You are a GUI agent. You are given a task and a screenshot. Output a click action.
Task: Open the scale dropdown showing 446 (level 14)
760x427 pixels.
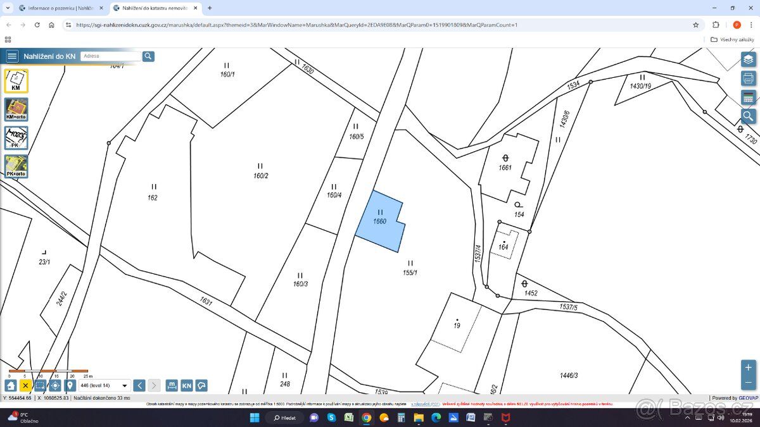pos(104,385)
